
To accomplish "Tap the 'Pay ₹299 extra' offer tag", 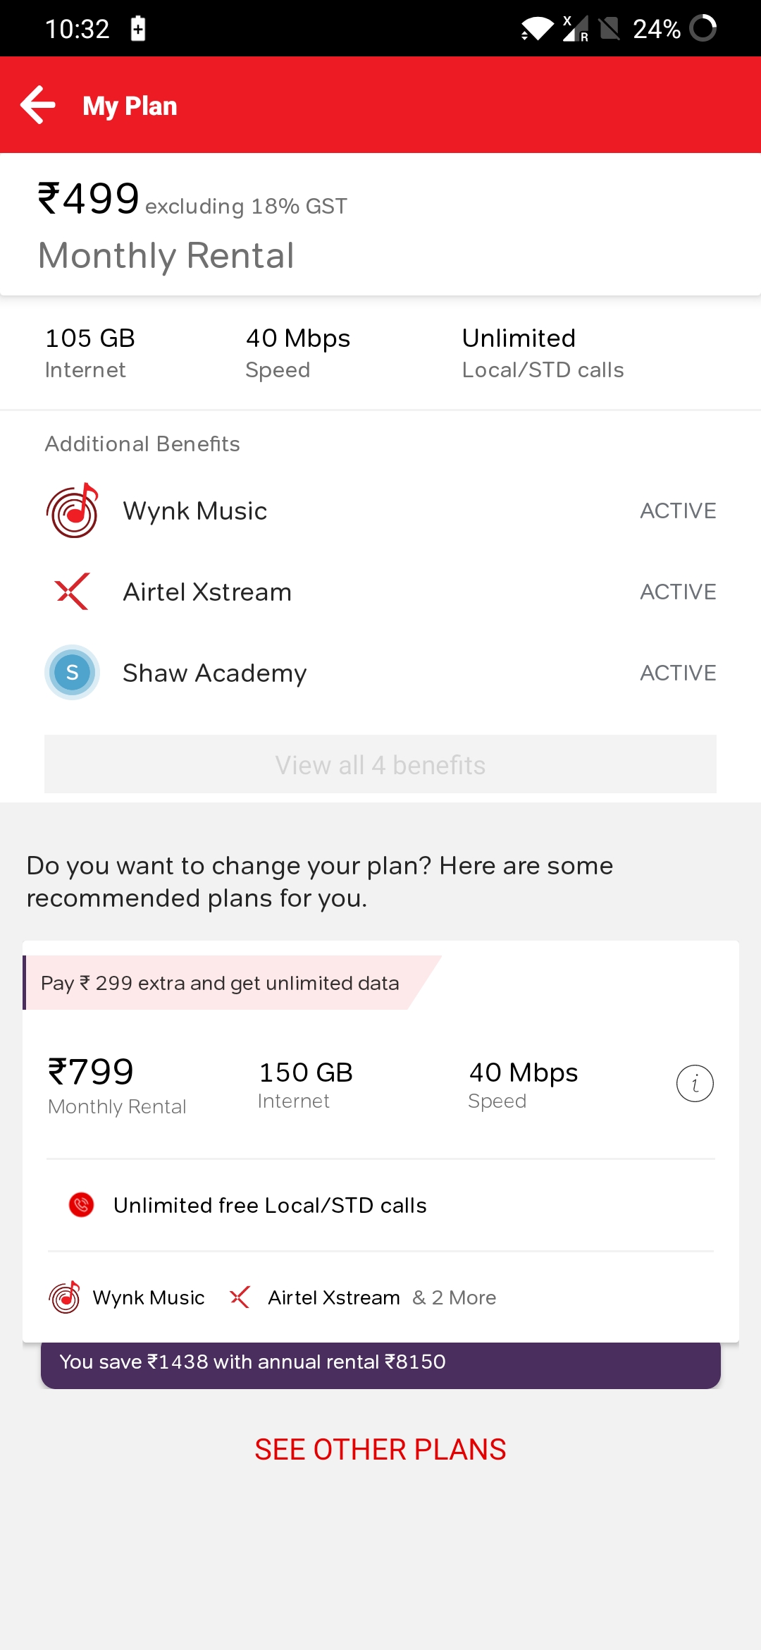I will tap(220, 983).
